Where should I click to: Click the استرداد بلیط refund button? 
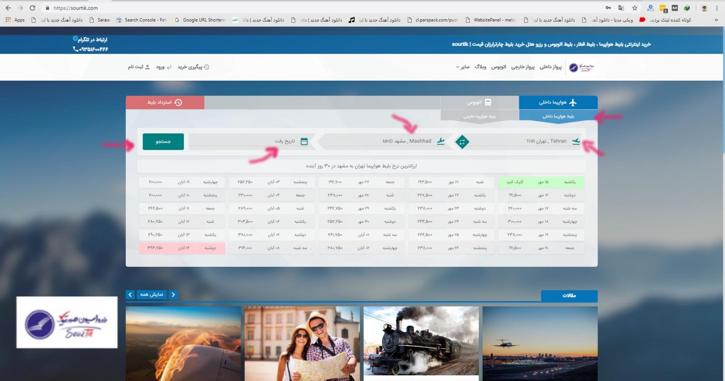tap(165, 102)
